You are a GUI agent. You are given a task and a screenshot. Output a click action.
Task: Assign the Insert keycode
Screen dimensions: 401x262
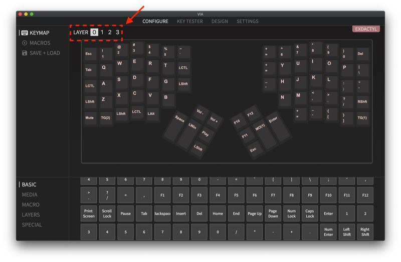[x=181, y=213]
